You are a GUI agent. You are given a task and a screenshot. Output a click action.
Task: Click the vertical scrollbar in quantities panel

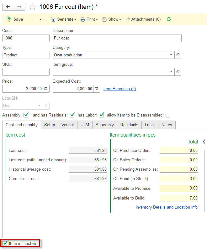point(204,175)
